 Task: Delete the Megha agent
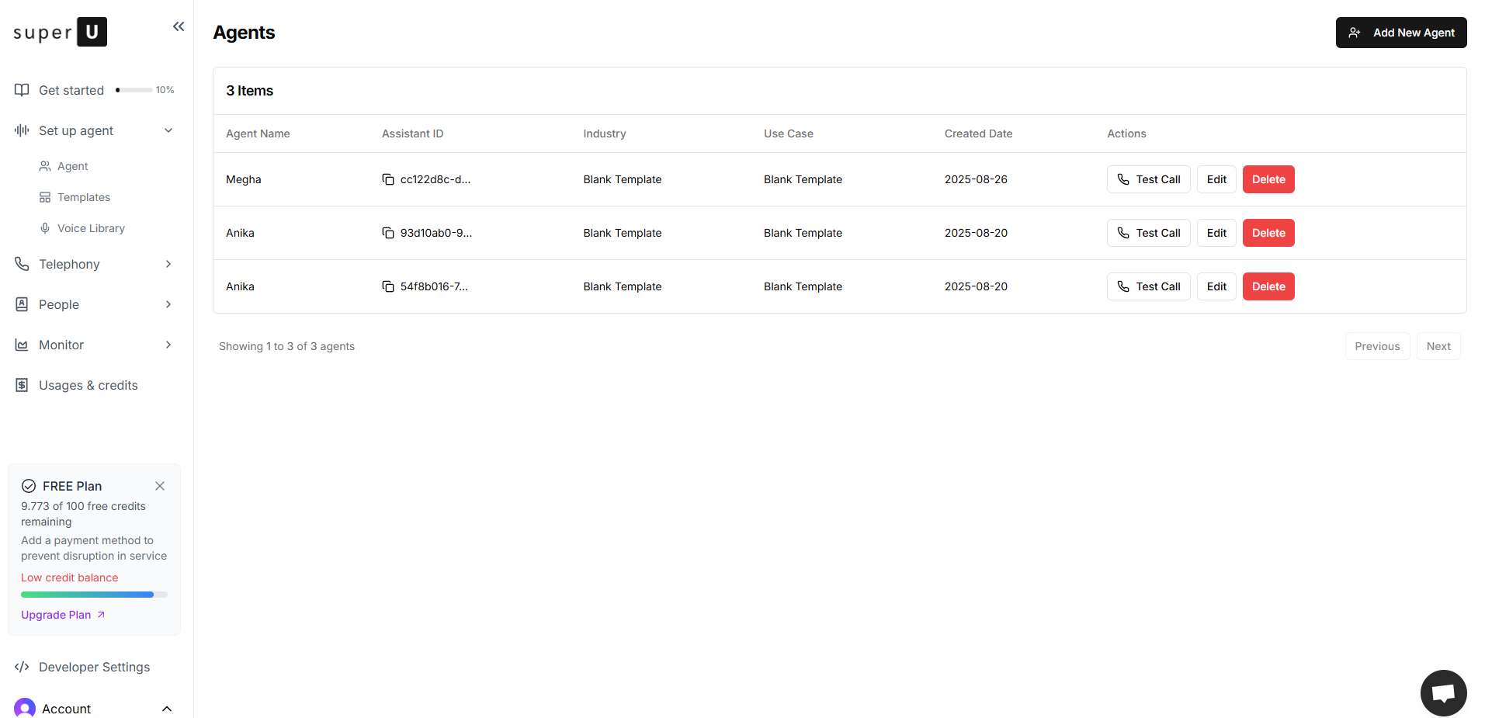click(x=1268, y=179)
